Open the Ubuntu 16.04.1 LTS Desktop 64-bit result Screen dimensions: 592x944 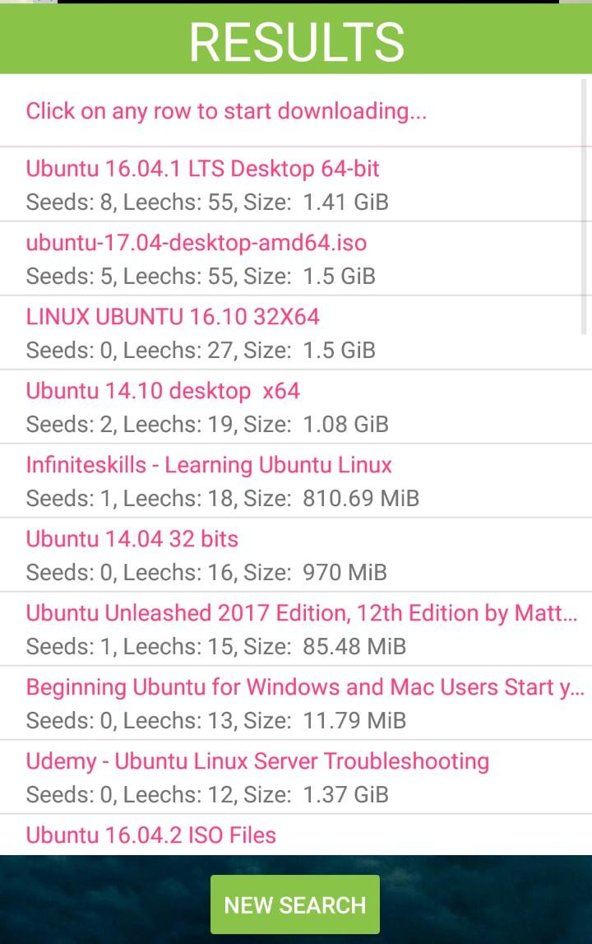point(202,169)
